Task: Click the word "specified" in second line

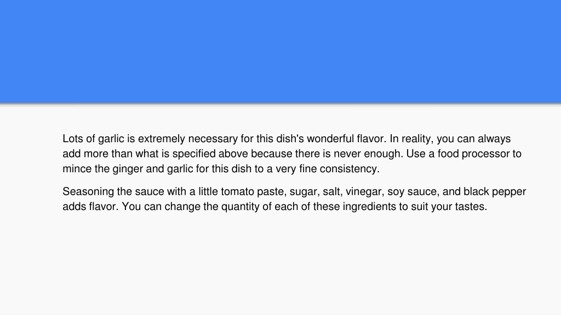Action: (x=194, y=154)
